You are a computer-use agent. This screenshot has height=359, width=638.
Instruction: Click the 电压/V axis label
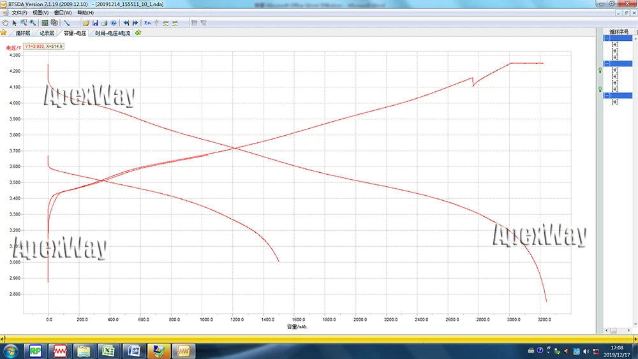coord(13,48)
